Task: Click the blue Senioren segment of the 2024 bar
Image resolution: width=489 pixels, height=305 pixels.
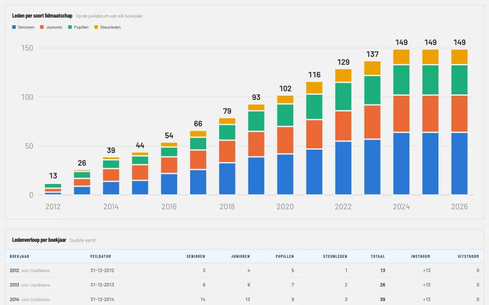Action: point(401,164)
